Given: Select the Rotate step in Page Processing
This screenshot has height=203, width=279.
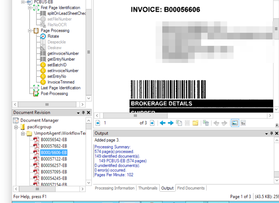Looking at the screenshot, I should (53, 36).
